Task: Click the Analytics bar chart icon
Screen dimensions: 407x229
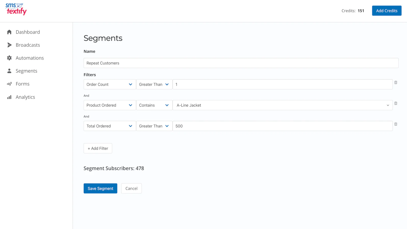Action: (x=9, y=97)
